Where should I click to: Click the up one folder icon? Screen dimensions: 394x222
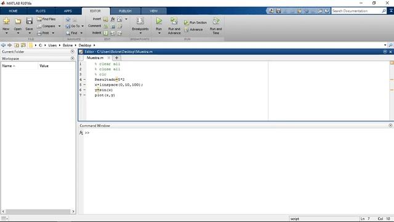[17, 45]
